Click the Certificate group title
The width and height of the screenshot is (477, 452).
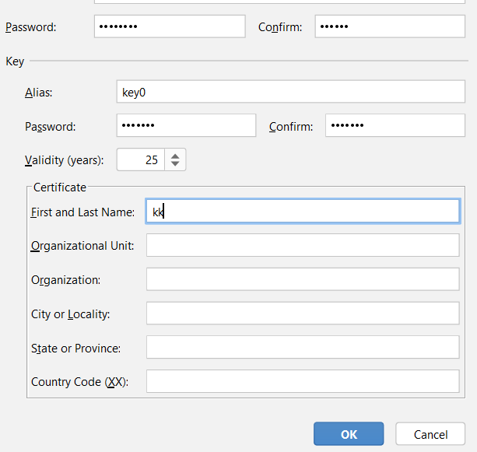click(60, 187)
